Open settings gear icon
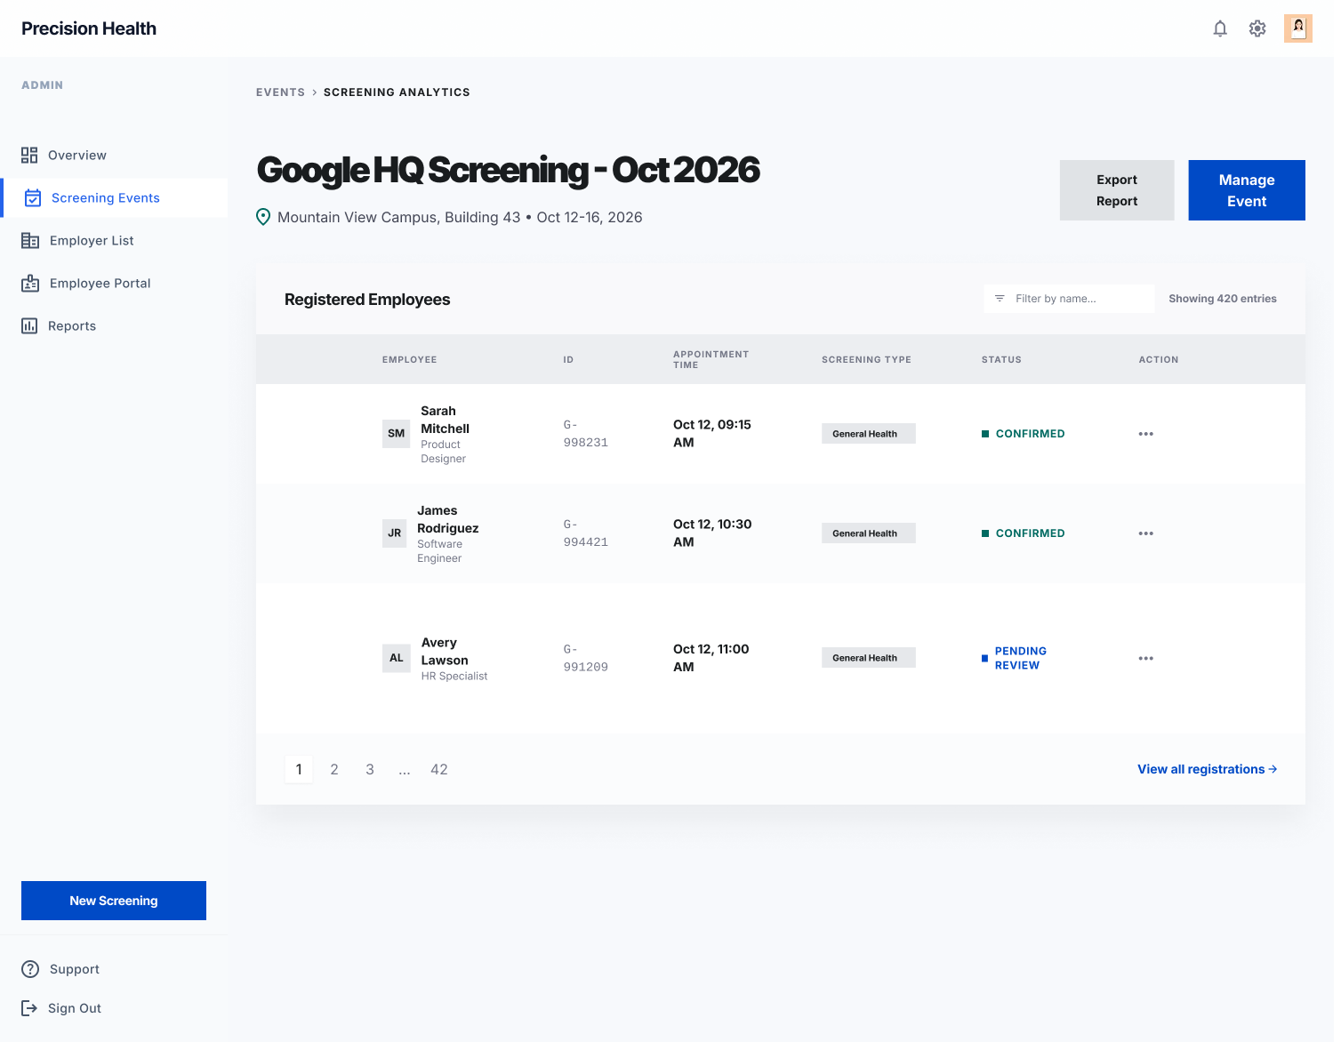Viewport: 1341px width, 1042px height. click(1257, 28)
